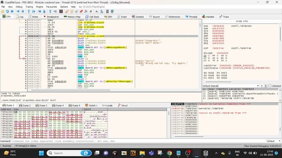
Task: Switch to the Threads tab
Action: (191, 17)
